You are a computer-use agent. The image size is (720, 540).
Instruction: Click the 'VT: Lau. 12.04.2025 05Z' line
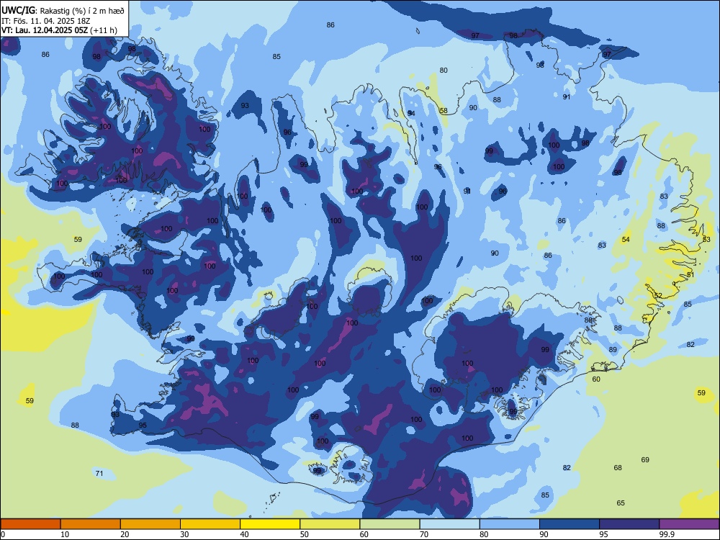[45, 30]
